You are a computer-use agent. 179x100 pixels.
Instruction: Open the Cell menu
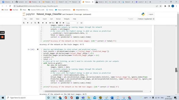click(x=51, y=19)
